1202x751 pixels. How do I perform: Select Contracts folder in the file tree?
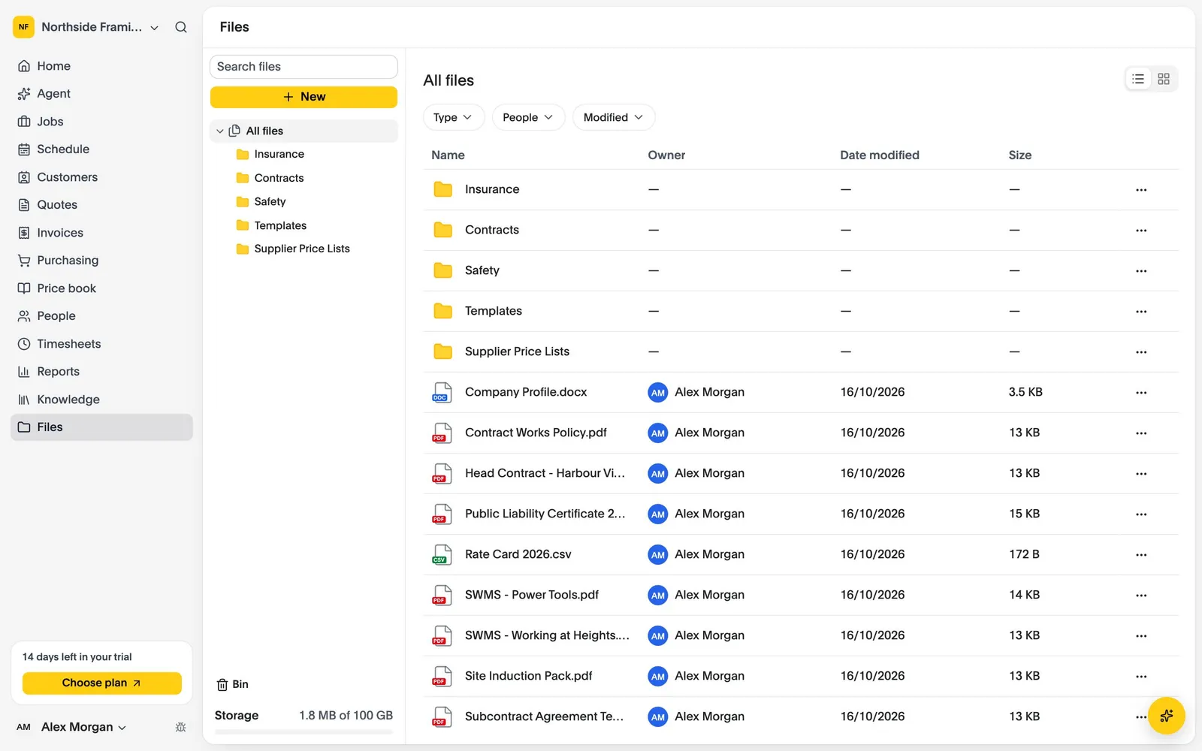point(304,178)
